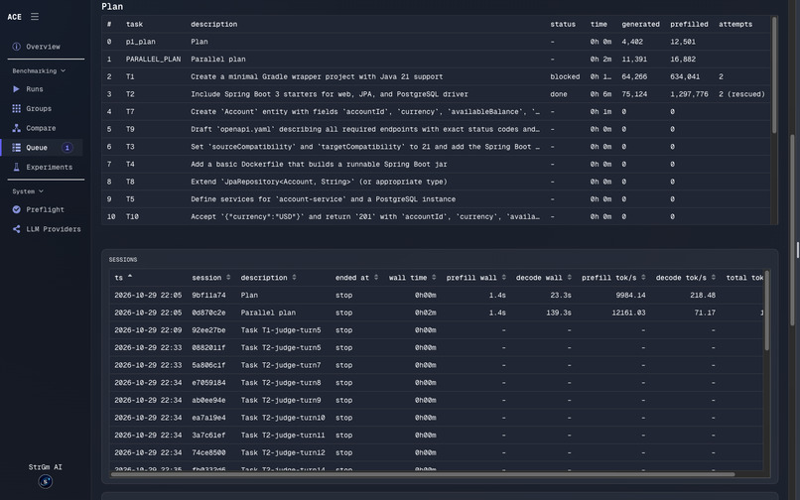800x500 pixels.
Task: Select T4 basic Dockerfile row
Action: [x=436, y=164]
